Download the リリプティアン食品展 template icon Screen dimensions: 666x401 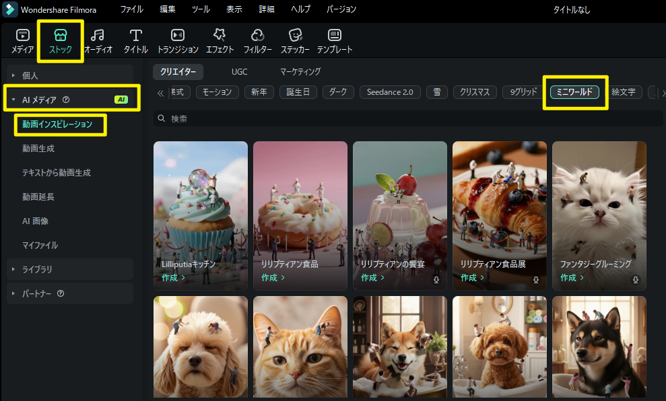(x=536, y=280)
